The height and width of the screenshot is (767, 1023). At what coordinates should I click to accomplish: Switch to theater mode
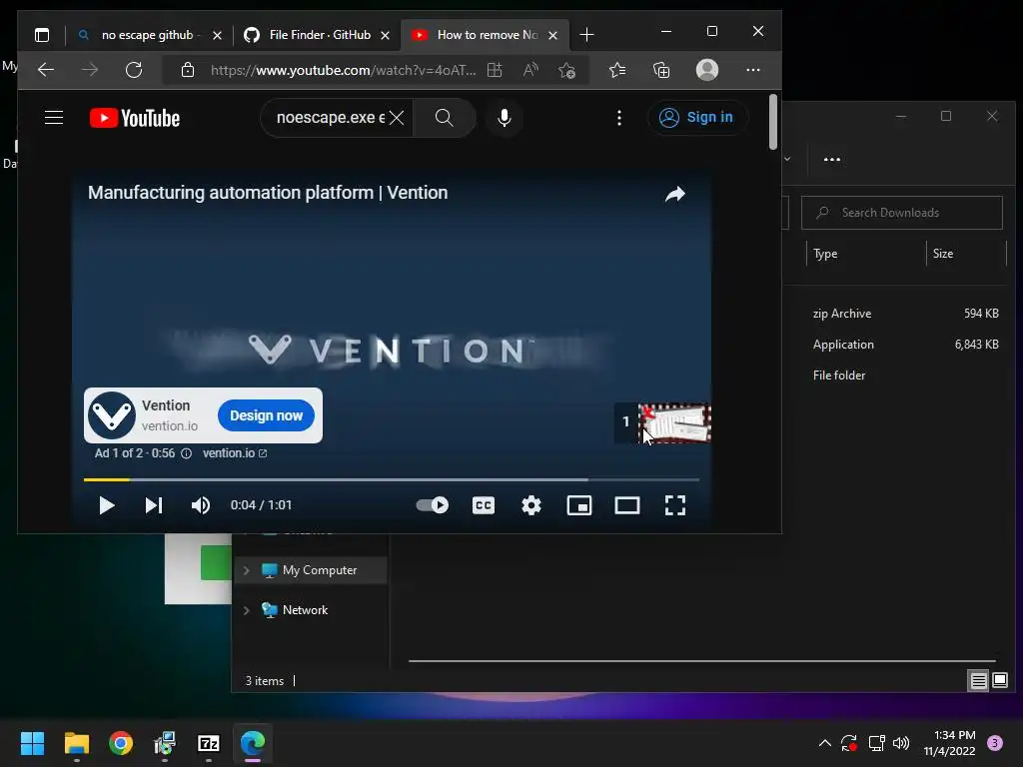tap(627, 505)
